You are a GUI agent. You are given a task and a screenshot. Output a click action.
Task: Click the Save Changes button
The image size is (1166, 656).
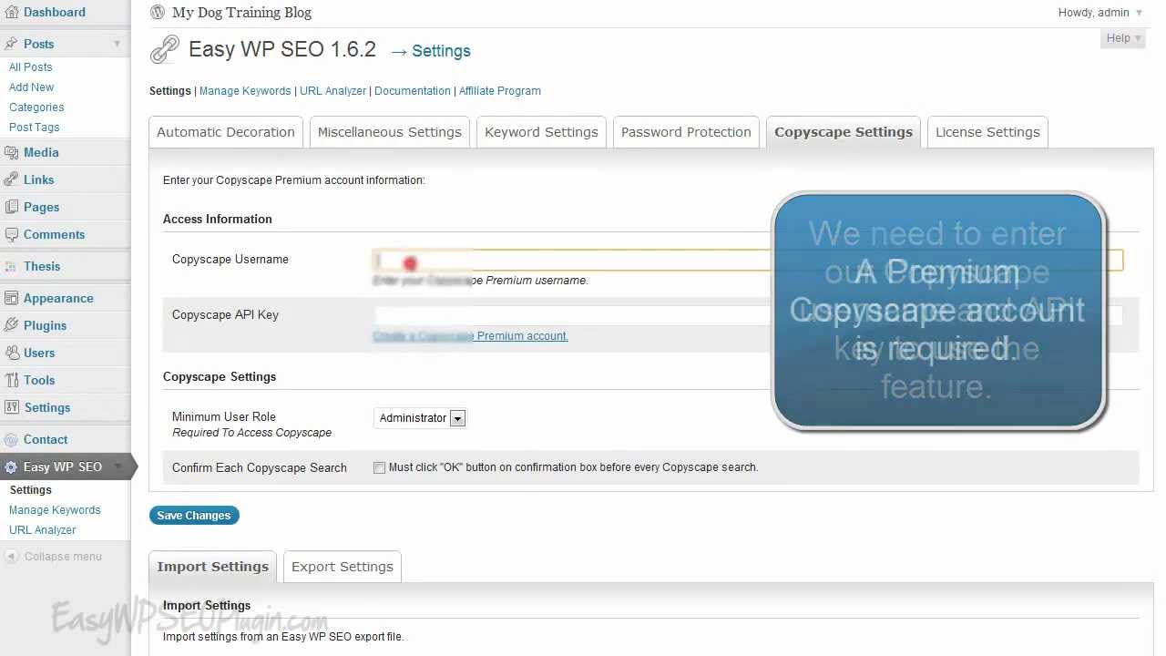194,516
